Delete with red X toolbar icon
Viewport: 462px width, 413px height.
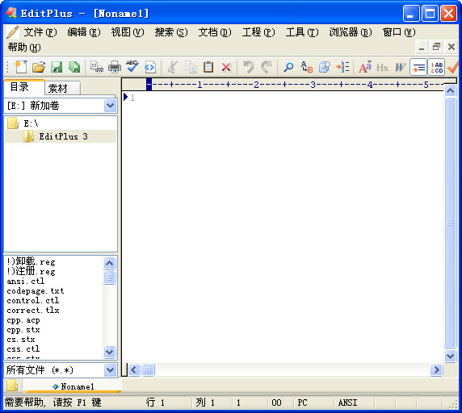click(226, 68)
